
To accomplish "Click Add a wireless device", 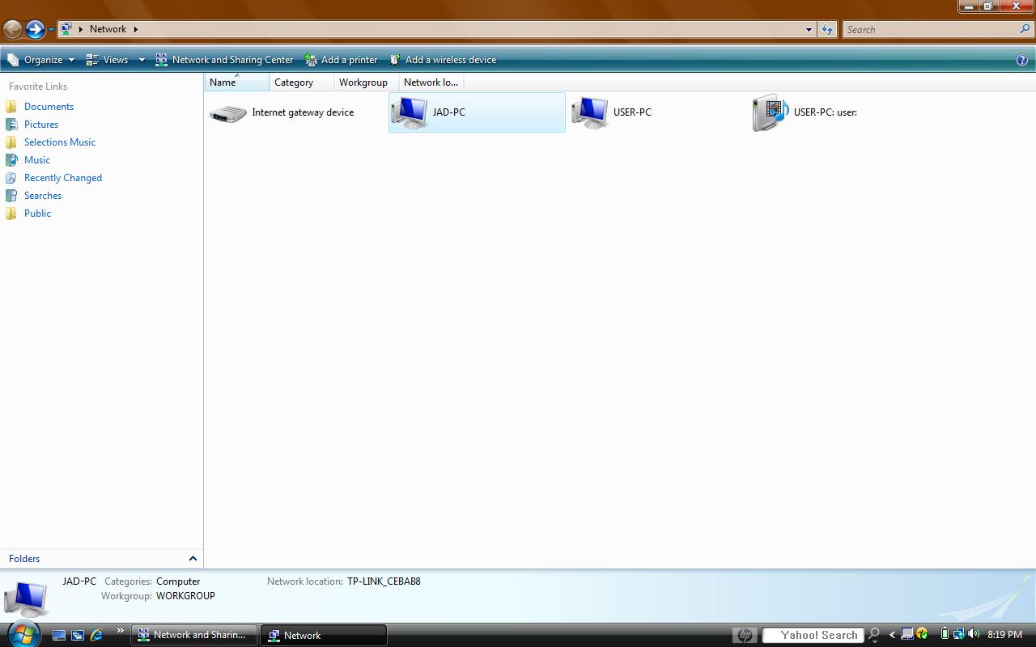I will click(x=443, y=60).
